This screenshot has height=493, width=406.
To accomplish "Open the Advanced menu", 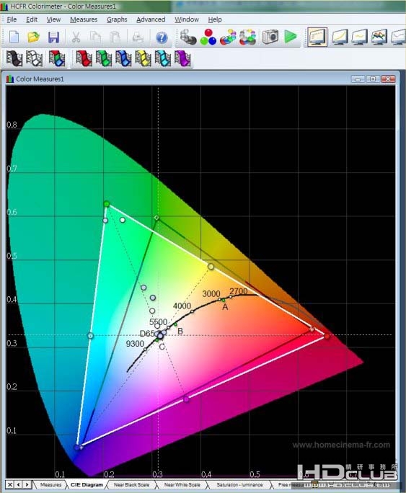I will (x=151, y=19).
